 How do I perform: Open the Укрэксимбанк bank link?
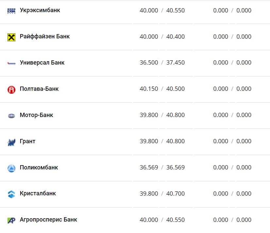click(x=40, y=10)
